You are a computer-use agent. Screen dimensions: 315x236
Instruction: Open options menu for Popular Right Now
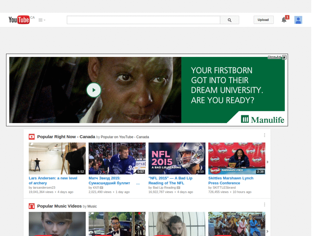[x=264, y=135]
